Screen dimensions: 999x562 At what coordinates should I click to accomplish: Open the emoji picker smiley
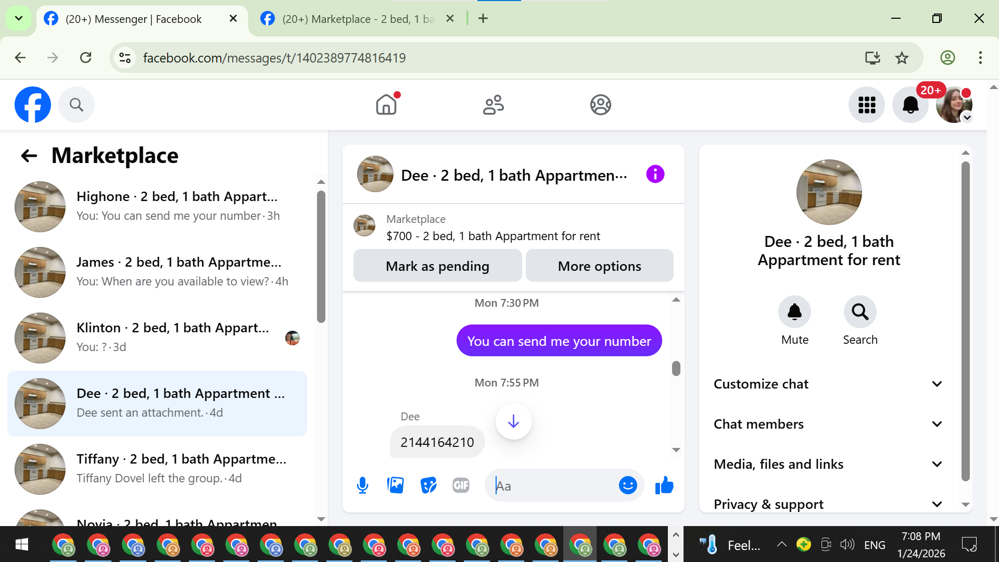pyautogui.click(x=628, y=485)
